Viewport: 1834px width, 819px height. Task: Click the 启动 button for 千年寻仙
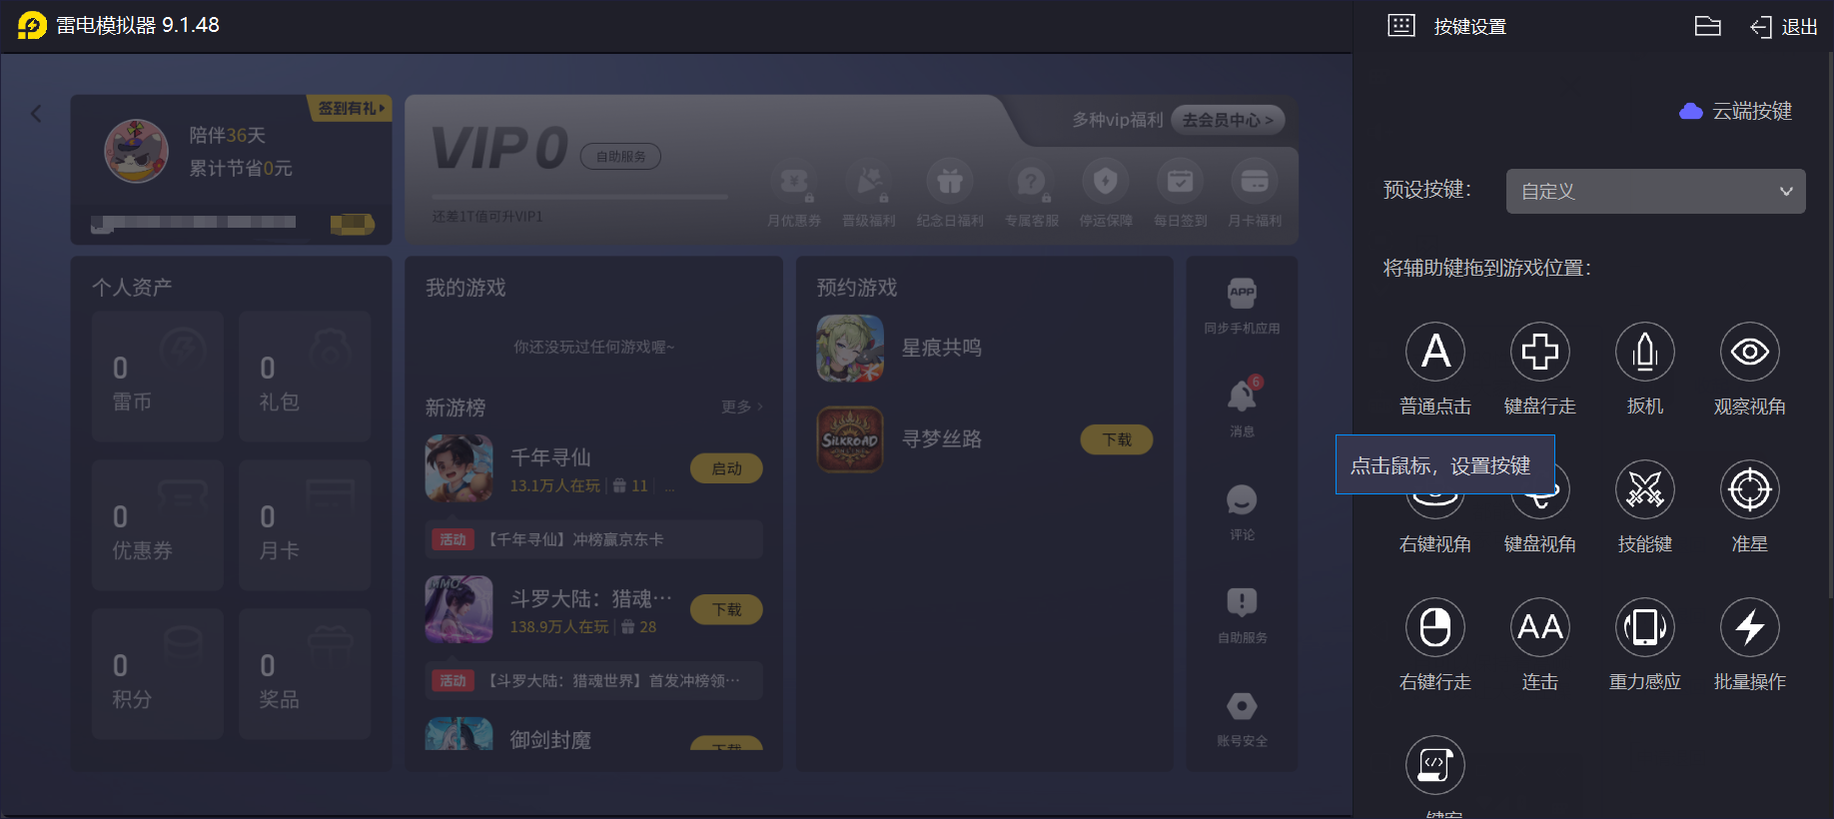click(726, 468)
